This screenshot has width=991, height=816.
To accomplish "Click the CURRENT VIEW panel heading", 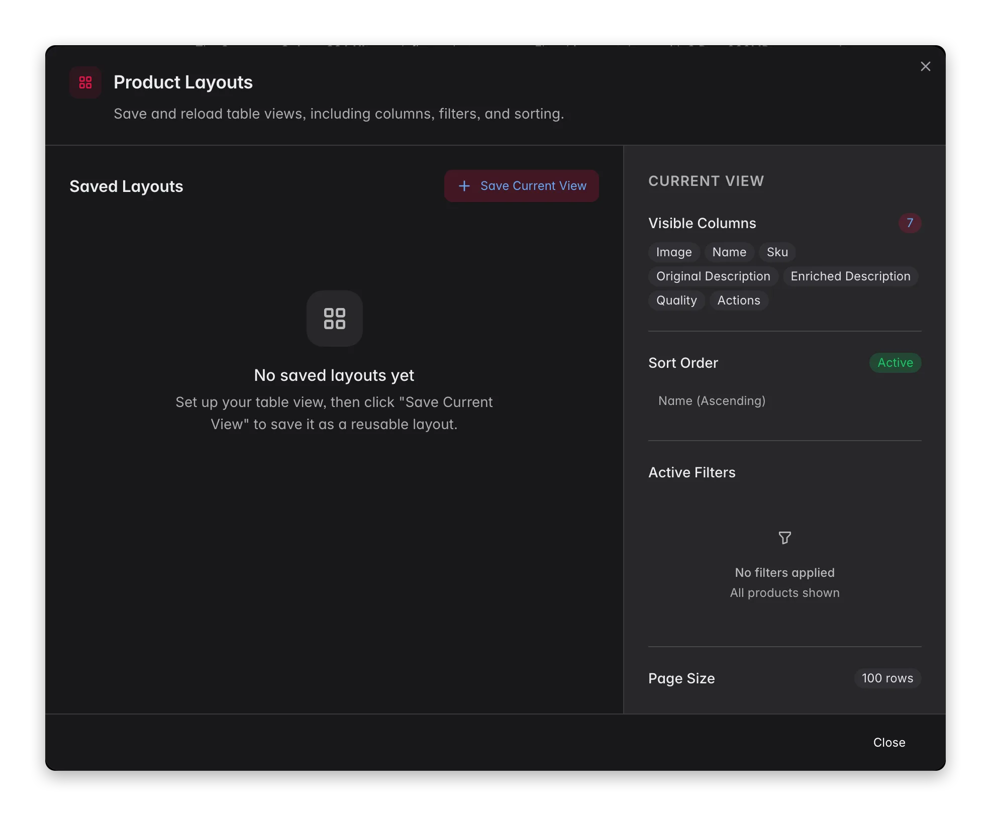I will (x=706, y=181).
